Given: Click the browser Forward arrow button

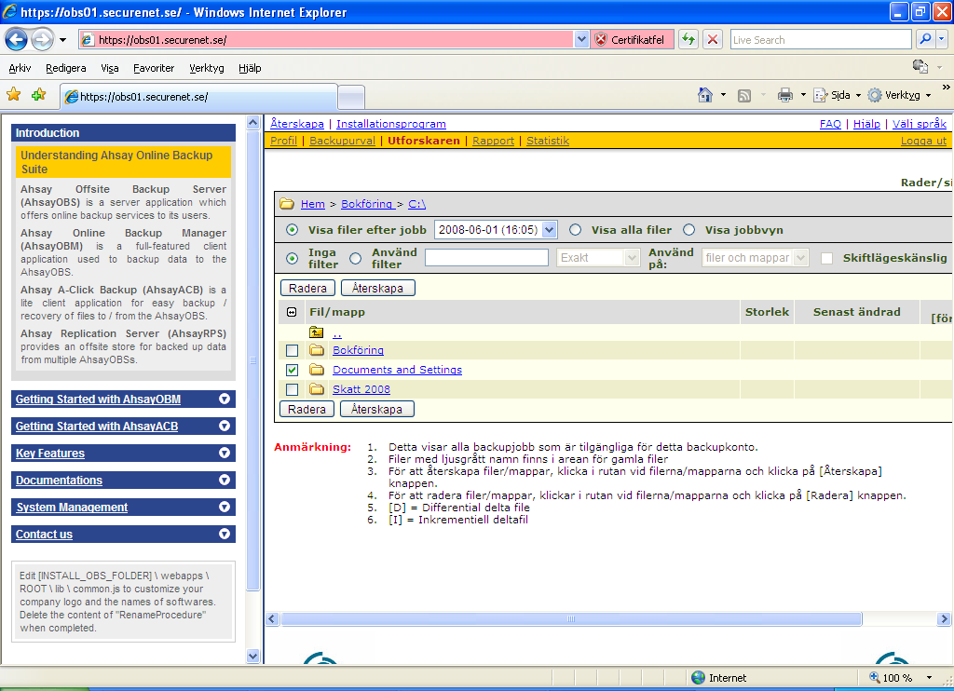Looking at the screenshot, I should (x=42, y=40).
